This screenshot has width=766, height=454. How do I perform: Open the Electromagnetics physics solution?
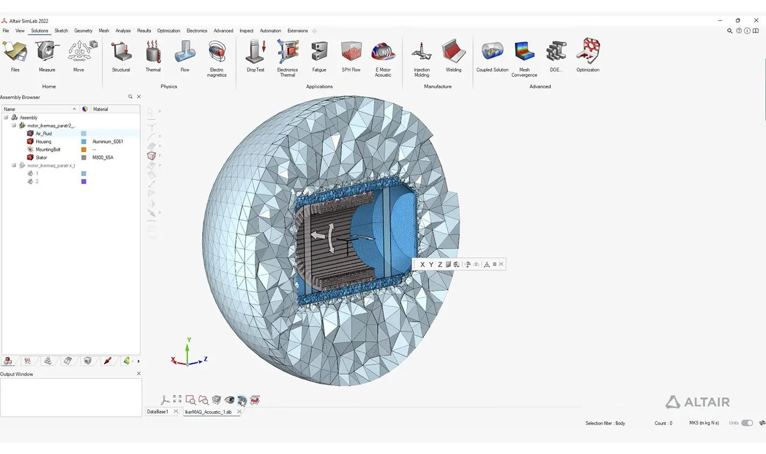click(217, 57)
